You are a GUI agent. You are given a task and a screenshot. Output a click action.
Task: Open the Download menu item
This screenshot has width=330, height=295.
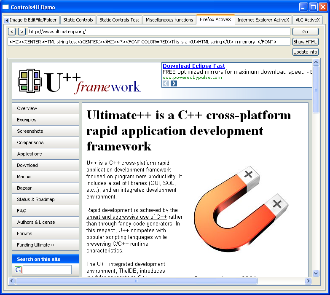click(x=46, y=165)
